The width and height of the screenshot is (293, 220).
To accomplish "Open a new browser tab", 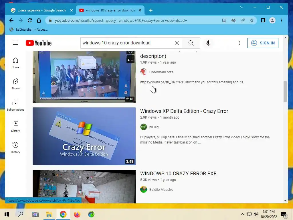I will tap(151, 10).
